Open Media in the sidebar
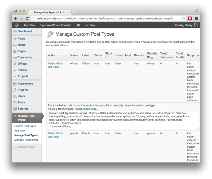 [22, 45]
